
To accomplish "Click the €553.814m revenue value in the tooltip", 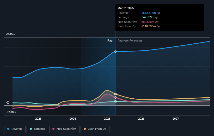I will click(x=149, y=13).
